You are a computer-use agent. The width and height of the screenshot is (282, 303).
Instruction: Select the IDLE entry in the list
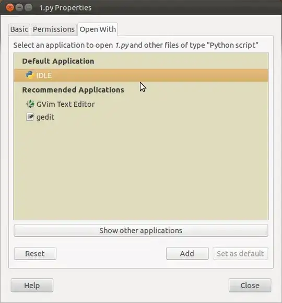click(x=141, y=75)
